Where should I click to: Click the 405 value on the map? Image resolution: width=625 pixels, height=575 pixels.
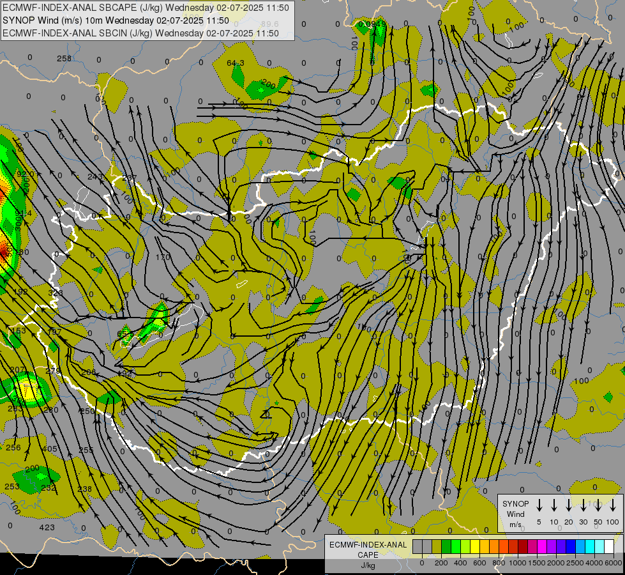(49, 449)
